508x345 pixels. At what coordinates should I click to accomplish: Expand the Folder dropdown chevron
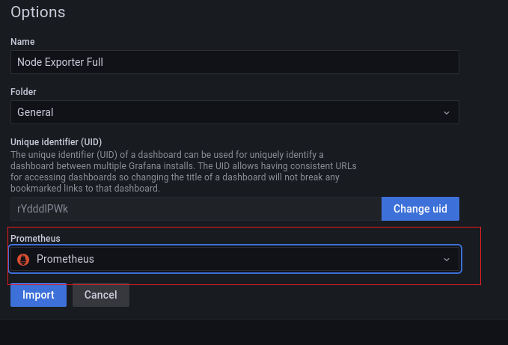click(447, 113)
